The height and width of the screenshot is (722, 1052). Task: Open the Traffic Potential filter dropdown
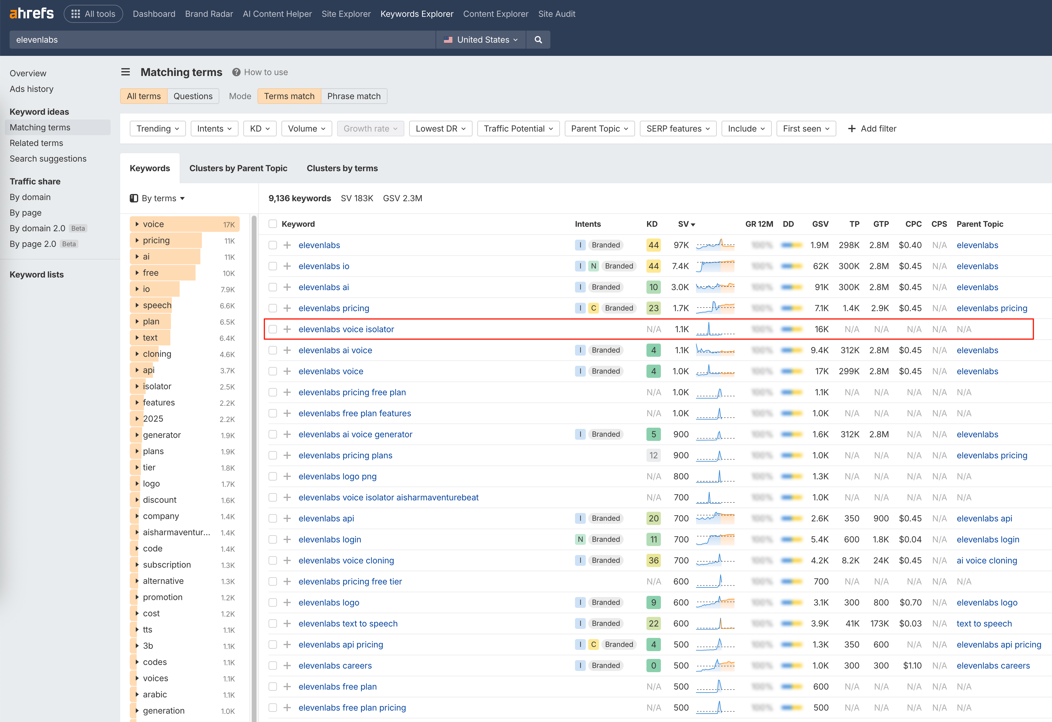tap(518, 129)
